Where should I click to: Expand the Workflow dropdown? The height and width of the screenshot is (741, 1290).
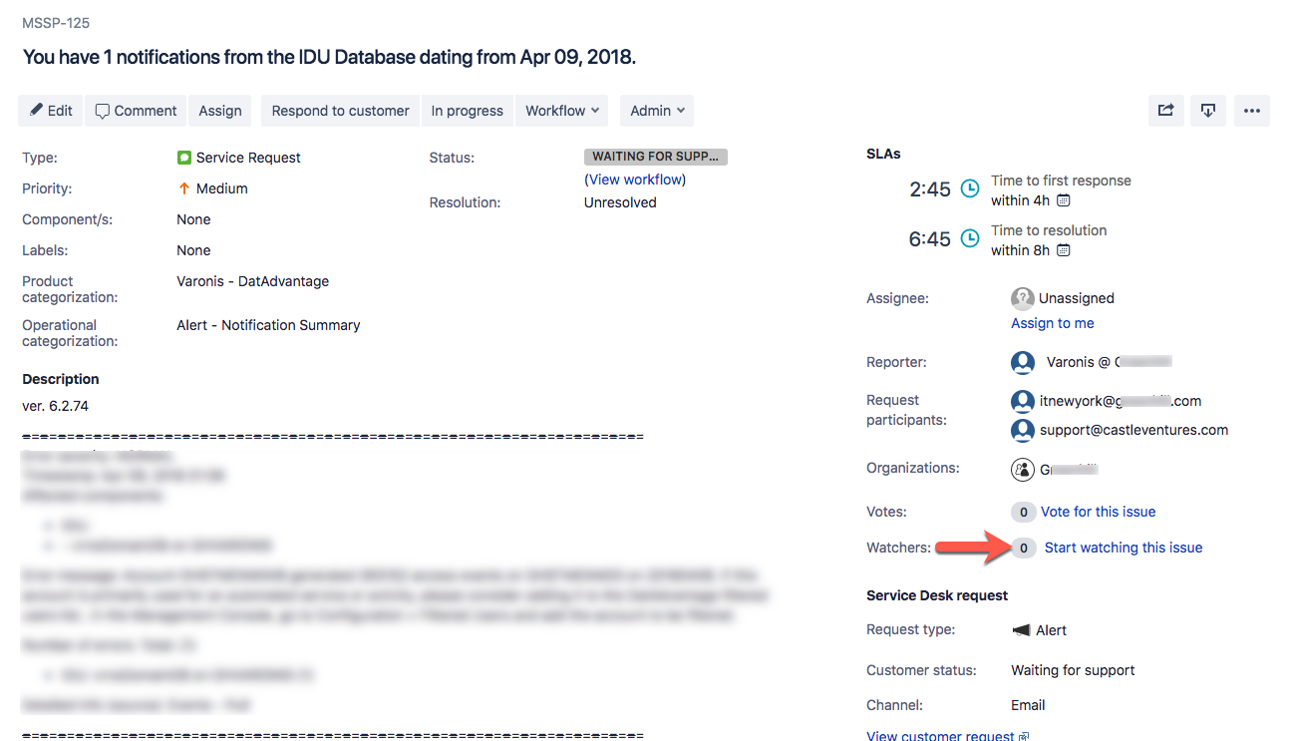(562, 111)
